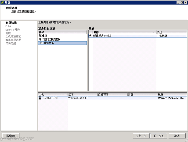Image resolution: width=188 pixels, height=142 pixels.
Task: Click host server icon beside 192.168.10.79
Action: [x=40, y=98]
